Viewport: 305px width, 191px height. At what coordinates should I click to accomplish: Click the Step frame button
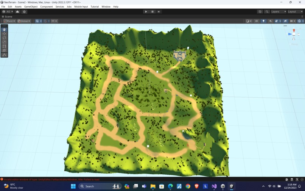point(159,12)
